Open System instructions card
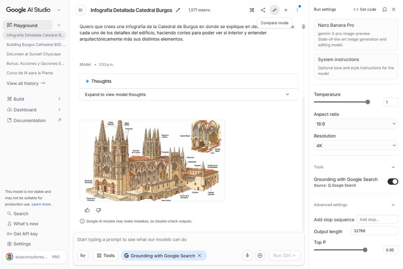The height and width of the screenshot is (269, 403). 356,66
